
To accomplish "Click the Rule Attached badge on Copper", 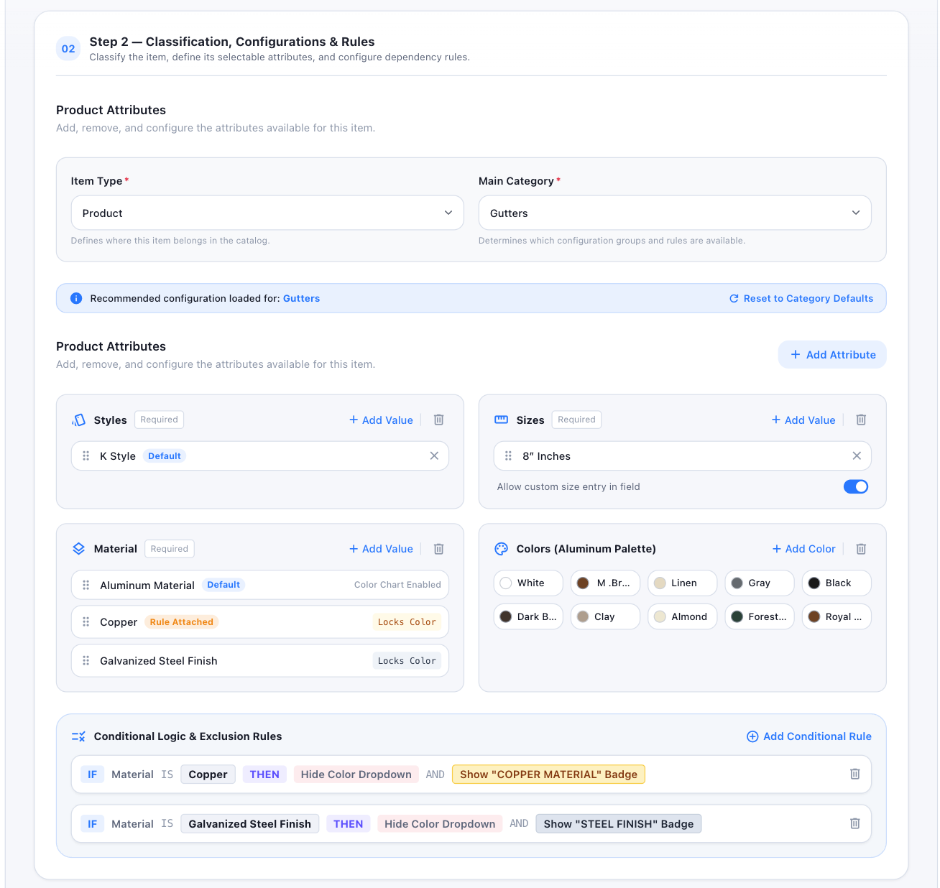I will 181,621.
